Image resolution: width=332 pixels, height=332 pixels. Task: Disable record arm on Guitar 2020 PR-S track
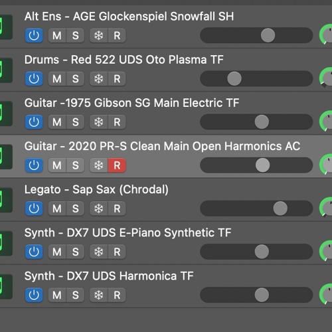[117, 165]
